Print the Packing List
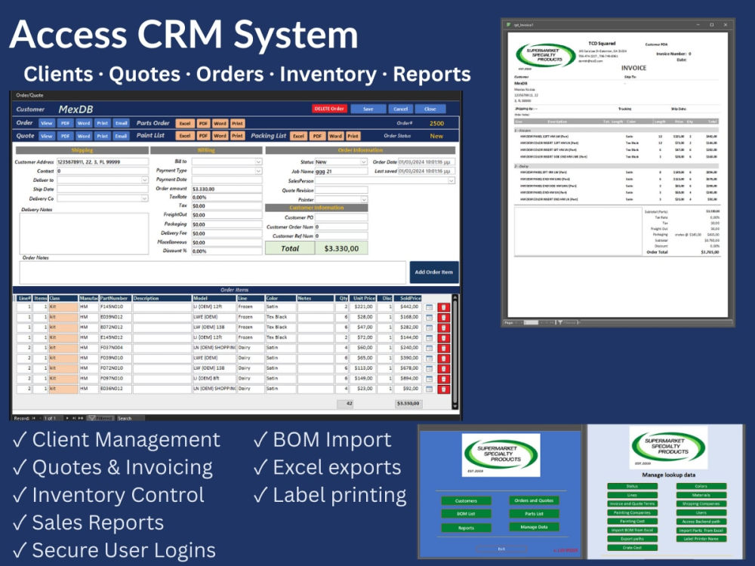The image size is (755, 566). coord(353,136)
